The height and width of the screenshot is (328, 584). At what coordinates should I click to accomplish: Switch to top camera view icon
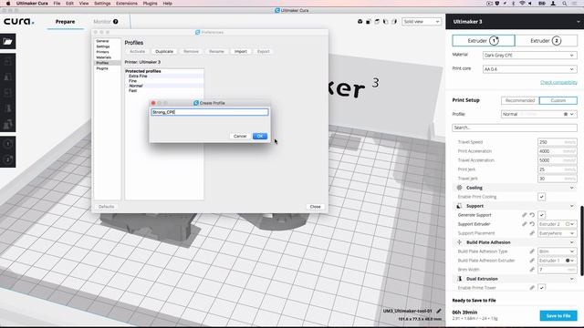(x=377, y=22)
